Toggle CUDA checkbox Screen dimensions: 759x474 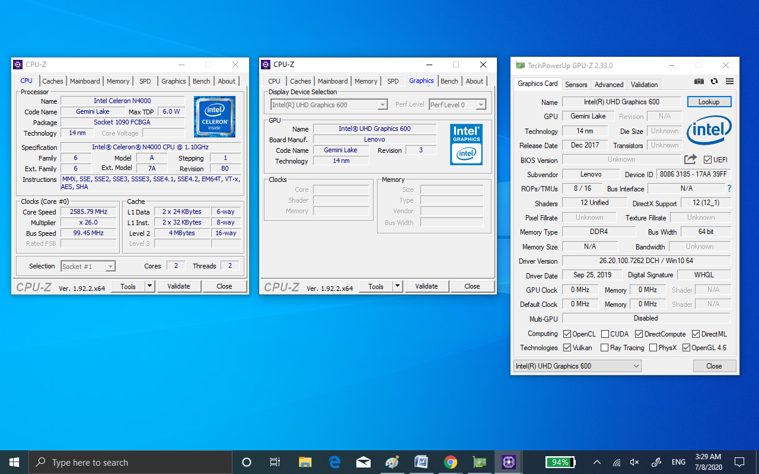[605, 334]
